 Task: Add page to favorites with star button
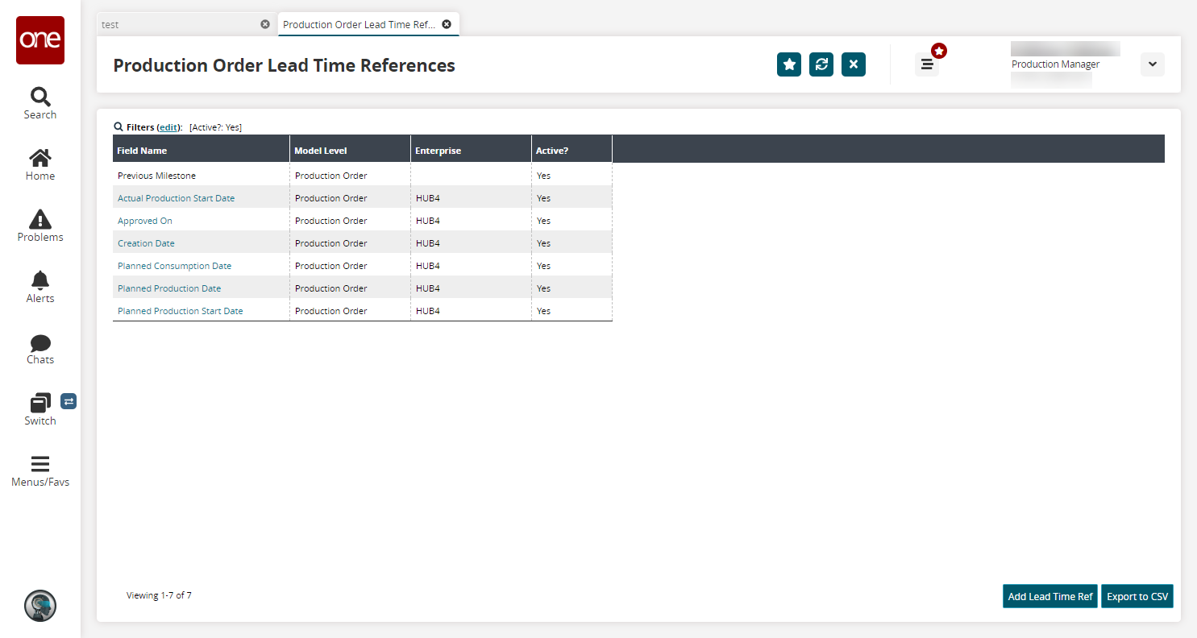click(789, 64)
